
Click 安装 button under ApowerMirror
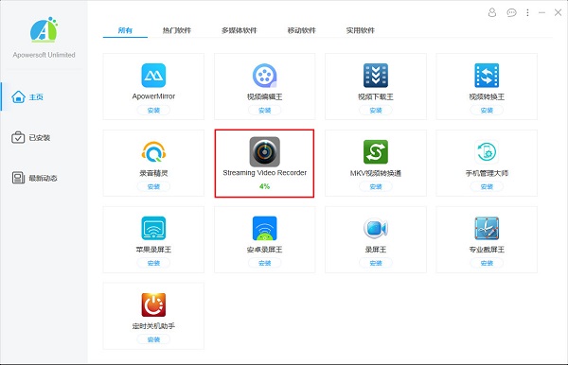pyautogui.click(x=153, y=110)
